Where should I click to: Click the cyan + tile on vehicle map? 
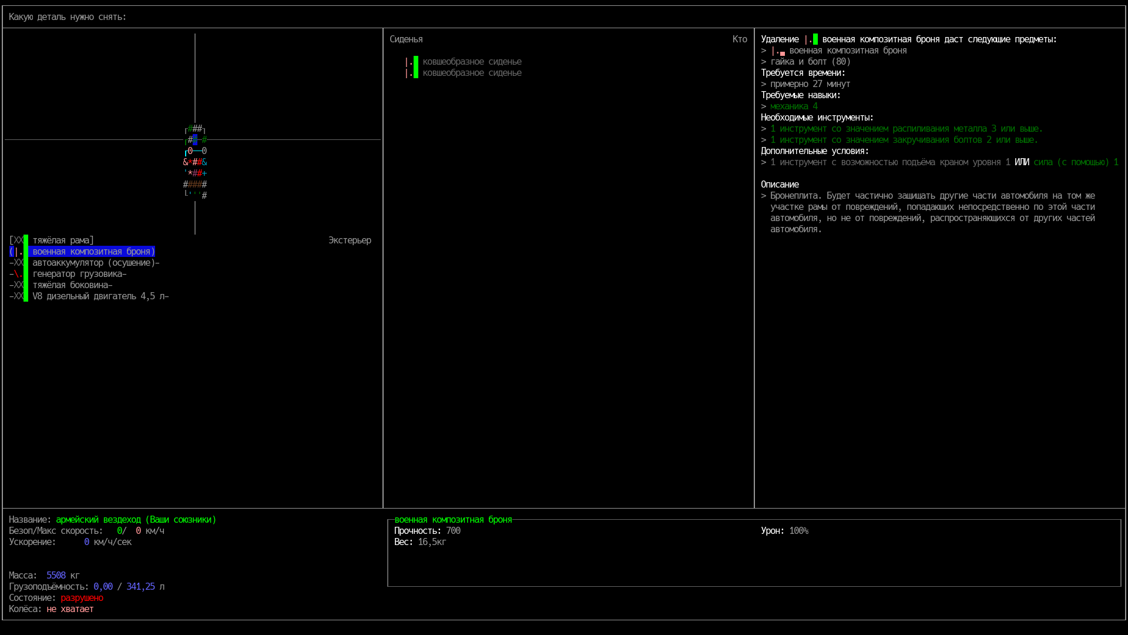click(x=204, y=173)
